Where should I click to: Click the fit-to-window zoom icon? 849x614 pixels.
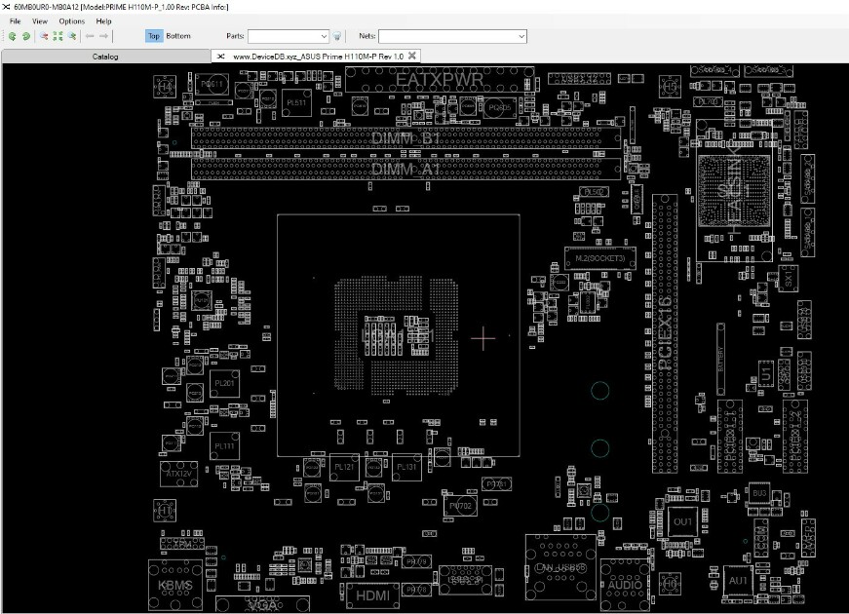(58, 36)
